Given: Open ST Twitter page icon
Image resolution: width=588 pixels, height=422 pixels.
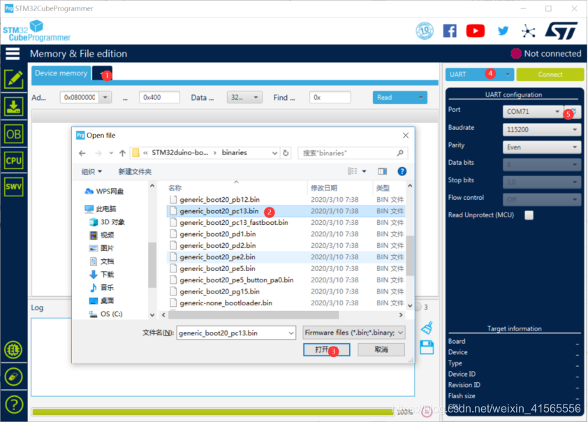Looking at the screenshot, I should pyautogui.click(x=503, y=31).
